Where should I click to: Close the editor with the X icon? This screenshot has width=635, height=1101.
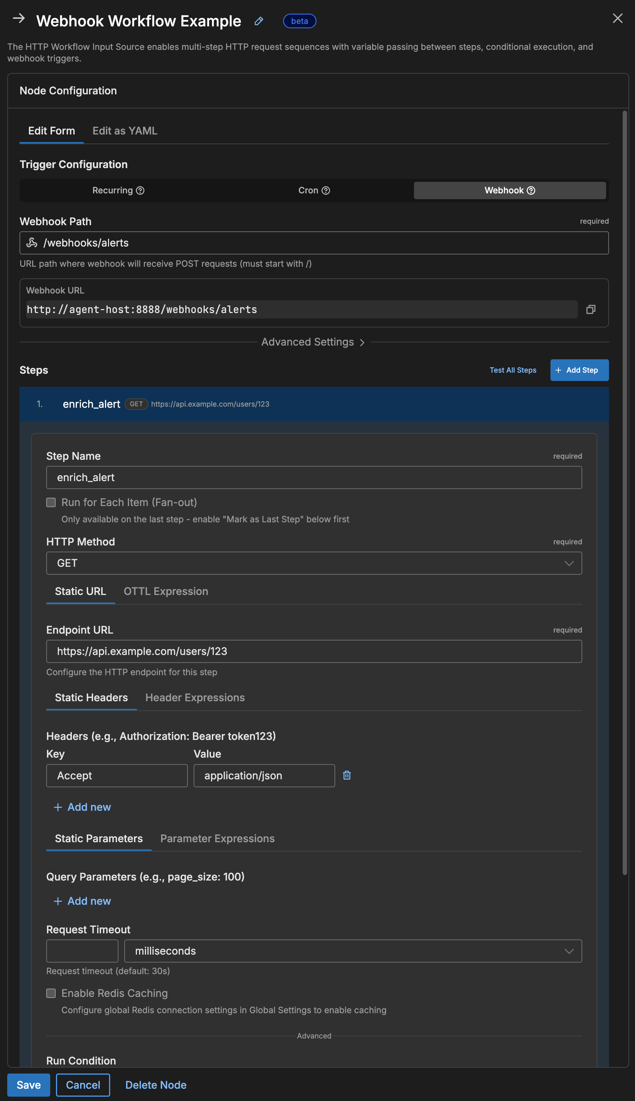click(618, 18)
